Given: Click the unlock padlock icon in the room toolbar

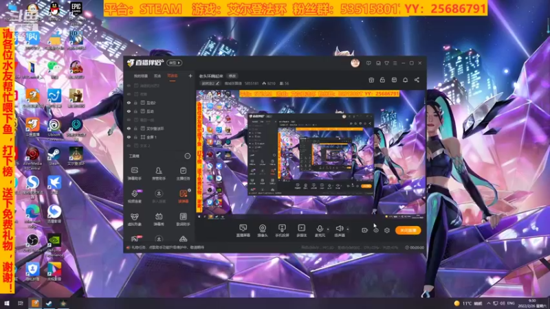Looking at the screenshot, I should pyautogui.click(x=382, y=80).
